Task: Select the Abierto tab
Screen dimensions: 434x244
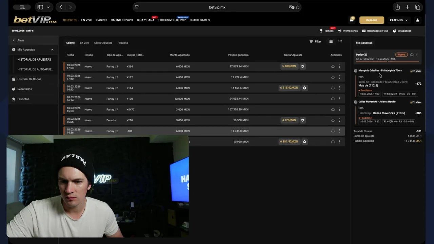Action: [70, 43]
